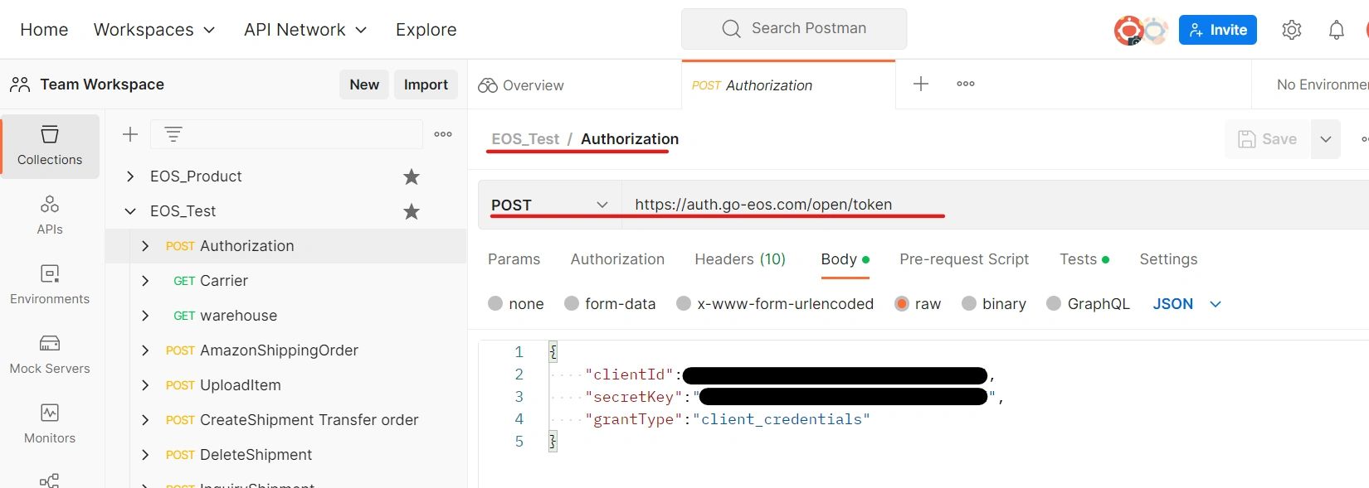Screen dimensions: 1369x488
Task: Select the binary body type
Action: [969, 303]
